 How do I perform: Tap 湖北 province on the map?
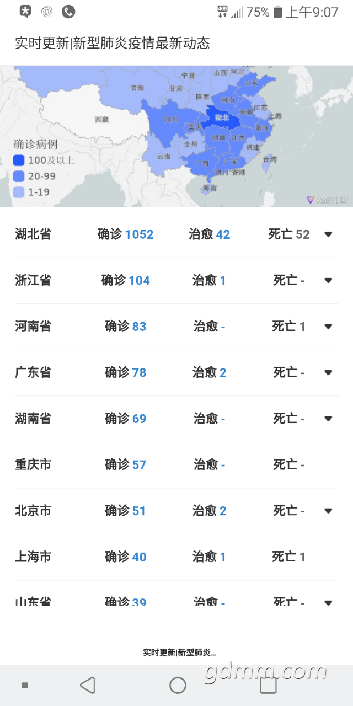point(222,117)
